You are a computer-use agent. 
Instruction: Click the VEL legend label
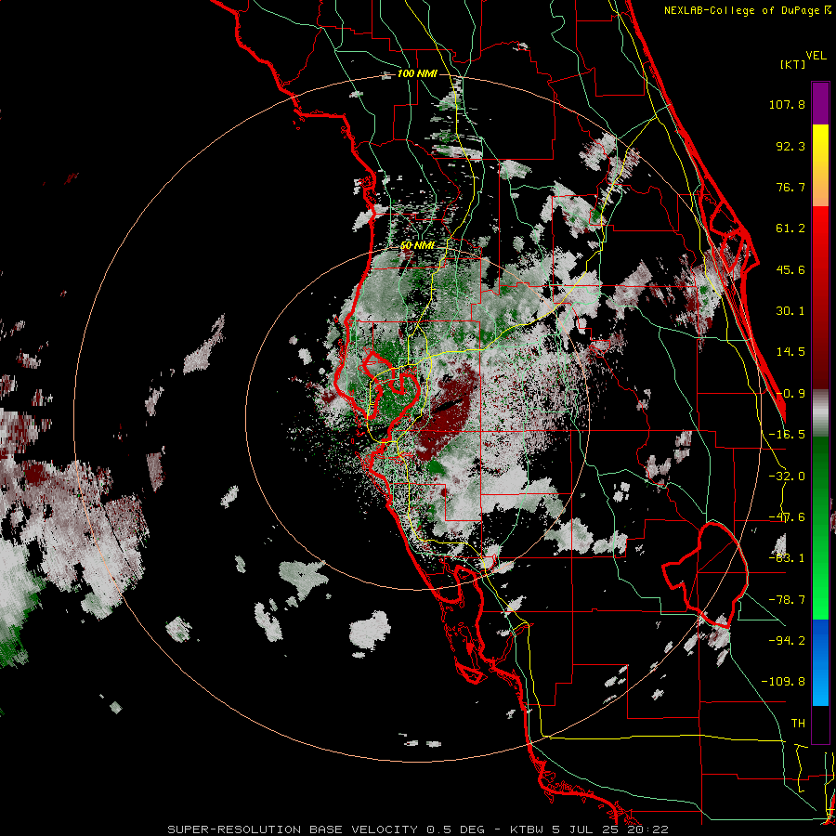point(816,56)
